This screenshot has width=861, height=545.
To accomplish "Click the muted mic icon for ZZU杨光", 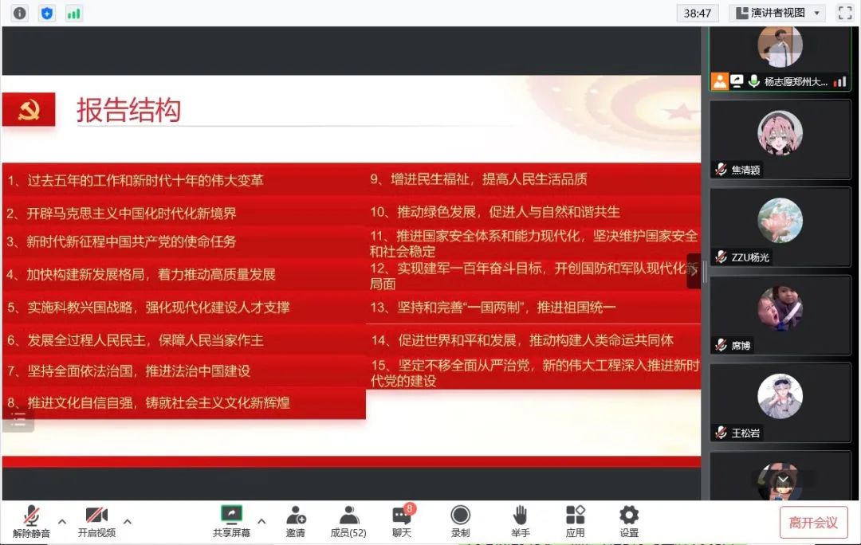I will (x=721, y=257).
